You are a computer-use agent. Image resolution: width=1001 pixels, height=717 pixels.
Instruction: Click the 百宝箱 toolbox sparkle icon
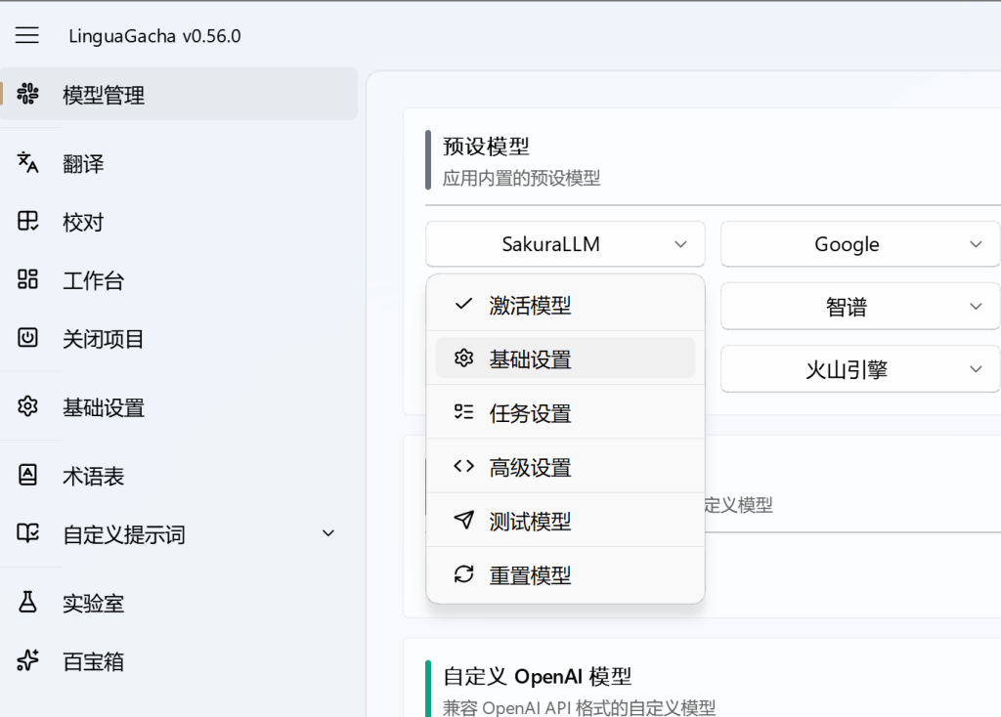point(28,661)
